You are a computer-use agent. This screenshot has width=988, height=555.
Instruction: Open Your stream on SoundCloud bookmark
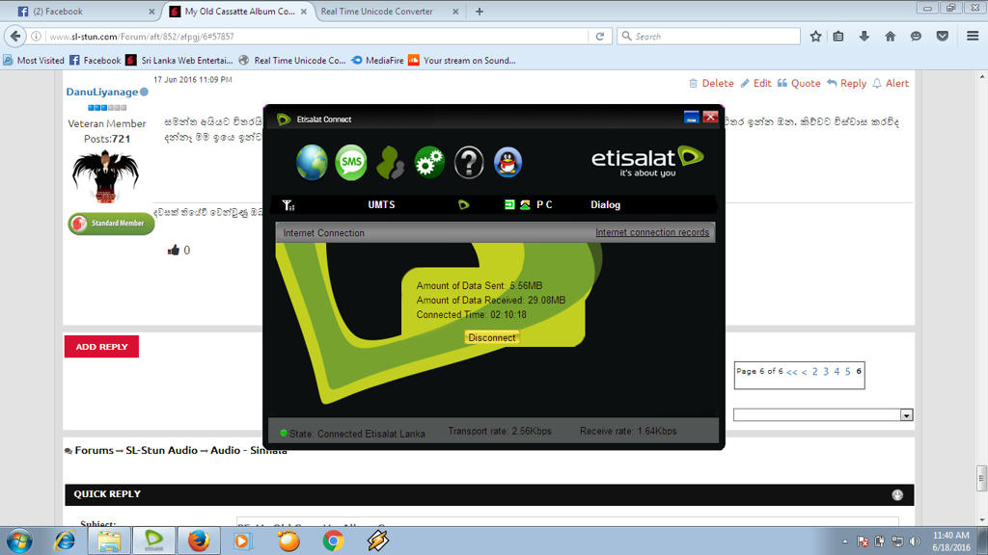coord(462,61)
